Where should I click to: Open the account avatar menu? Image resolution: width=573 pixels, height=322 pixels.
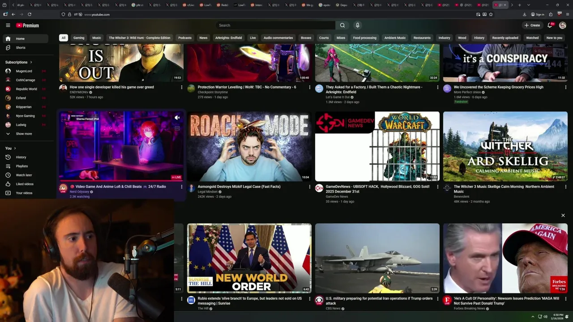point(563,25)
